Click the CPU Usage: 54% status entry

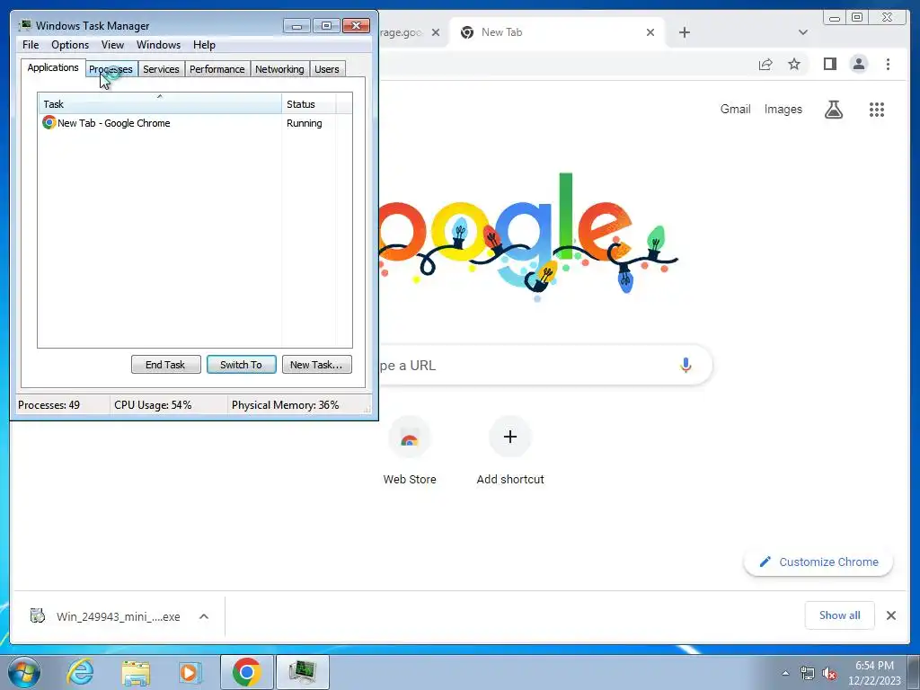(x=153, y=405)
